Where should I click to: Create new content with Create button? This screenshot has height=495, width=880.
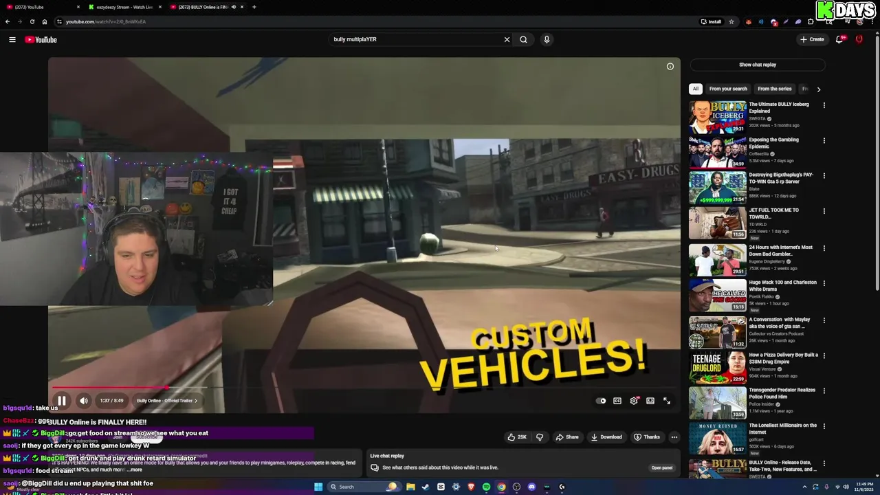coord(812,39)
